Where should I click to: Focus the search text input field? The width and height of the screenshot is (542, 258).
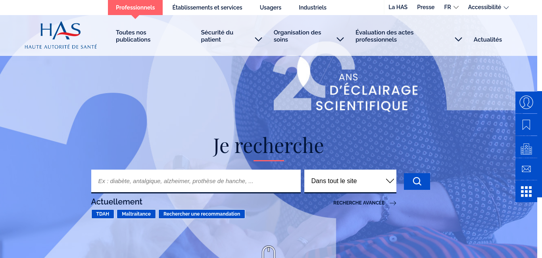click(x=196, y=181)
